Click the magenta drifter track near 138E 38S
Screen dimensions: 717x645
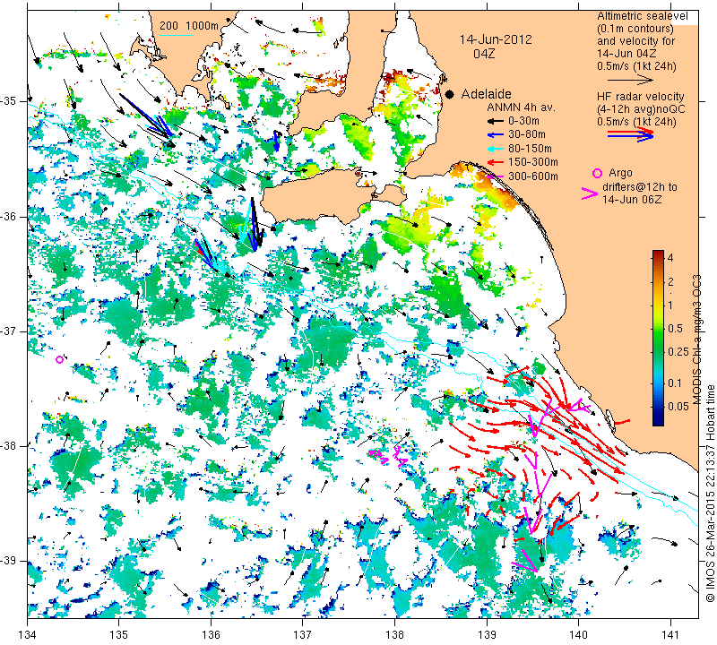[x=388, y=455]
